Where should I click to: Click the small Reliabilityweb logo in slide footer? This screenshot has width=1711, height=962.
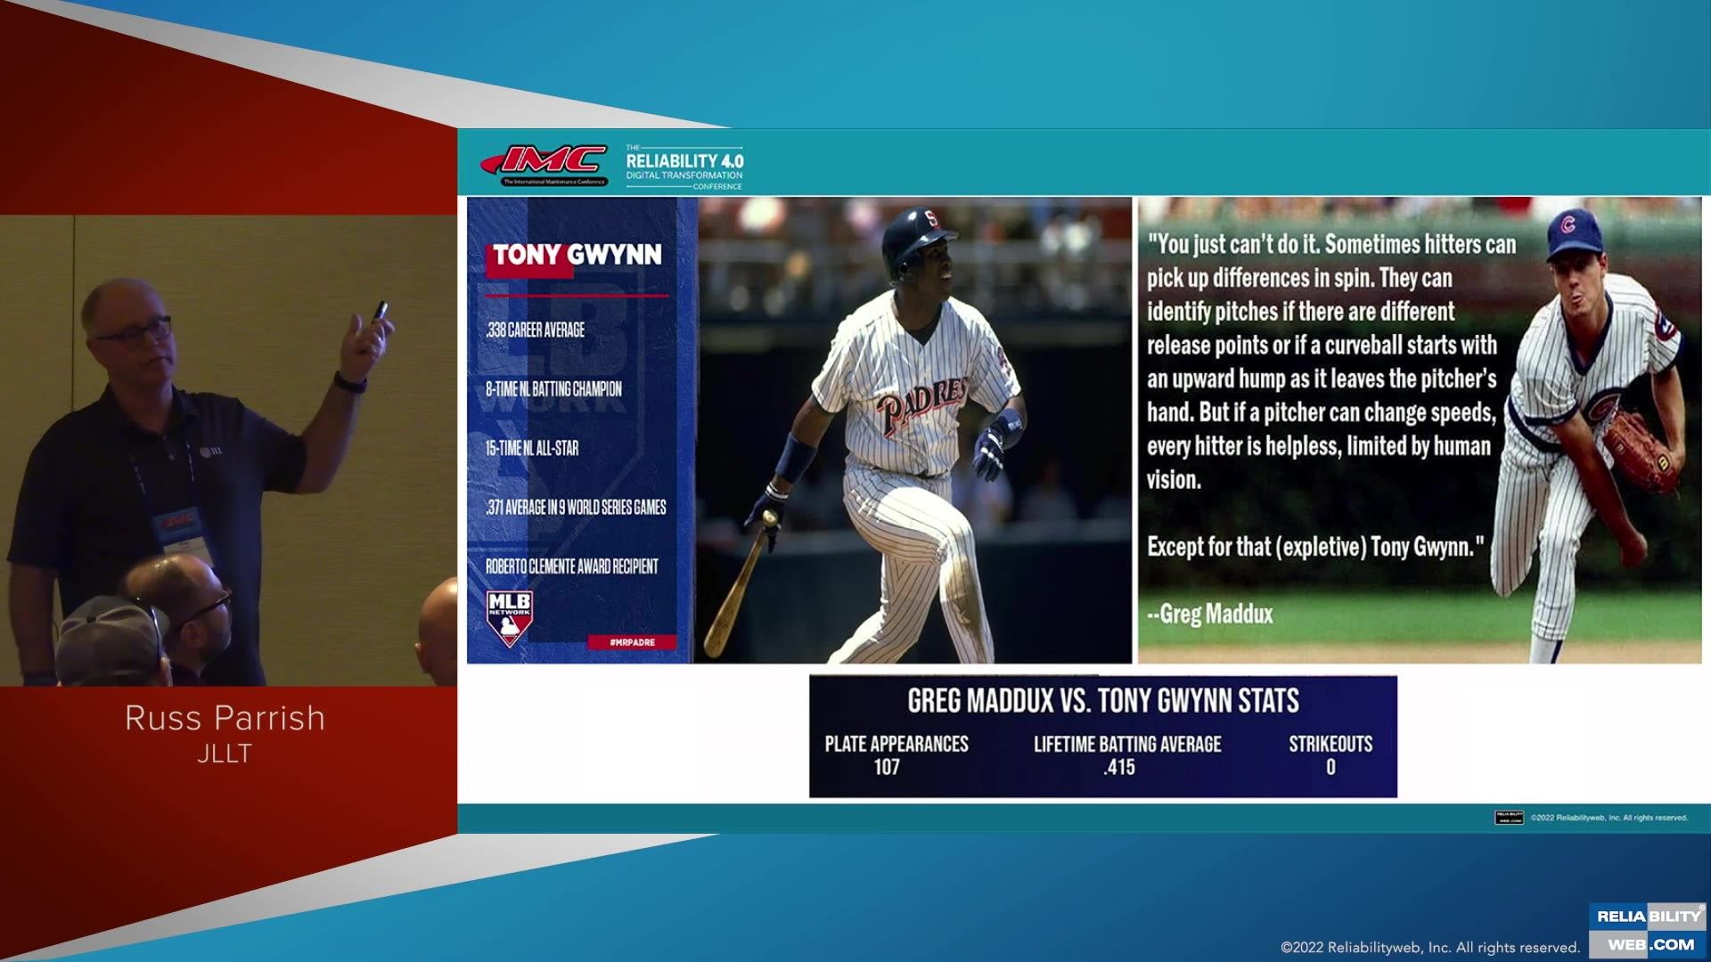click(1509, 818)
